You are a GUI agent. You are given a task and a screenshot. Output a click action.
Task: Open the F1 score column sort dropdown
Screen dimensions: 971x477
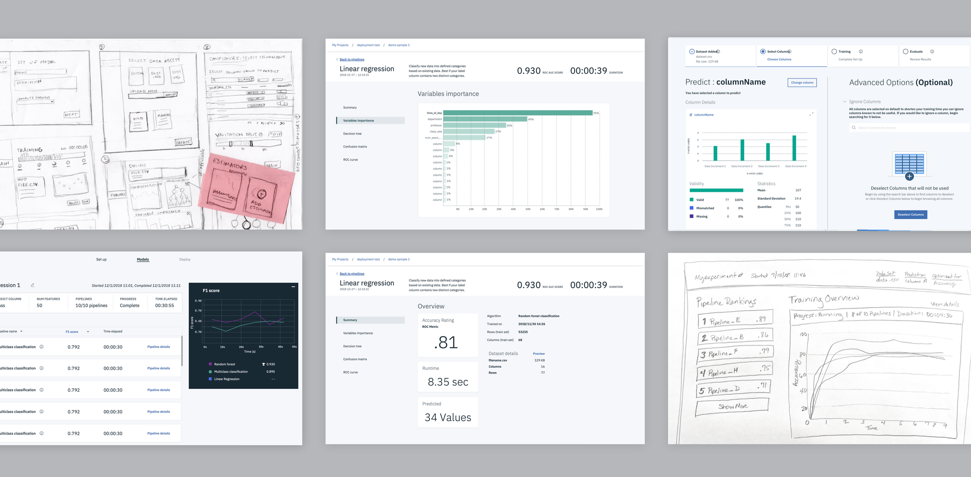[x=88, y=332]
